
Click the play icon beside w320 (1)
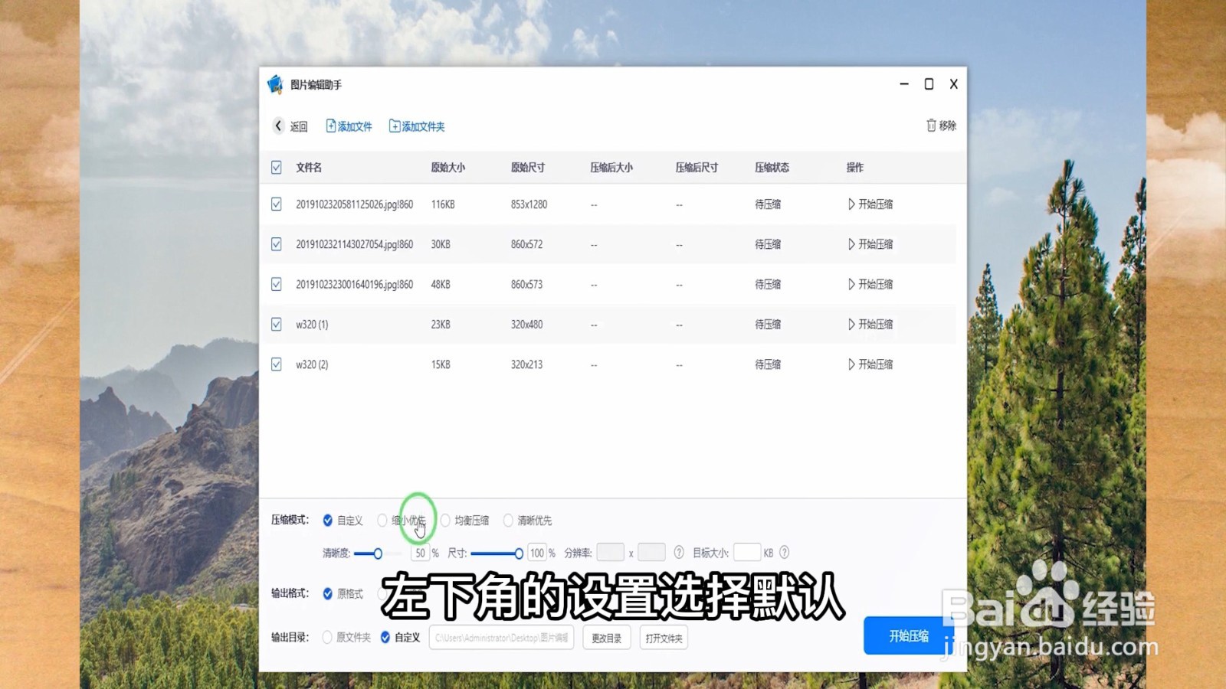pos(853,324)
